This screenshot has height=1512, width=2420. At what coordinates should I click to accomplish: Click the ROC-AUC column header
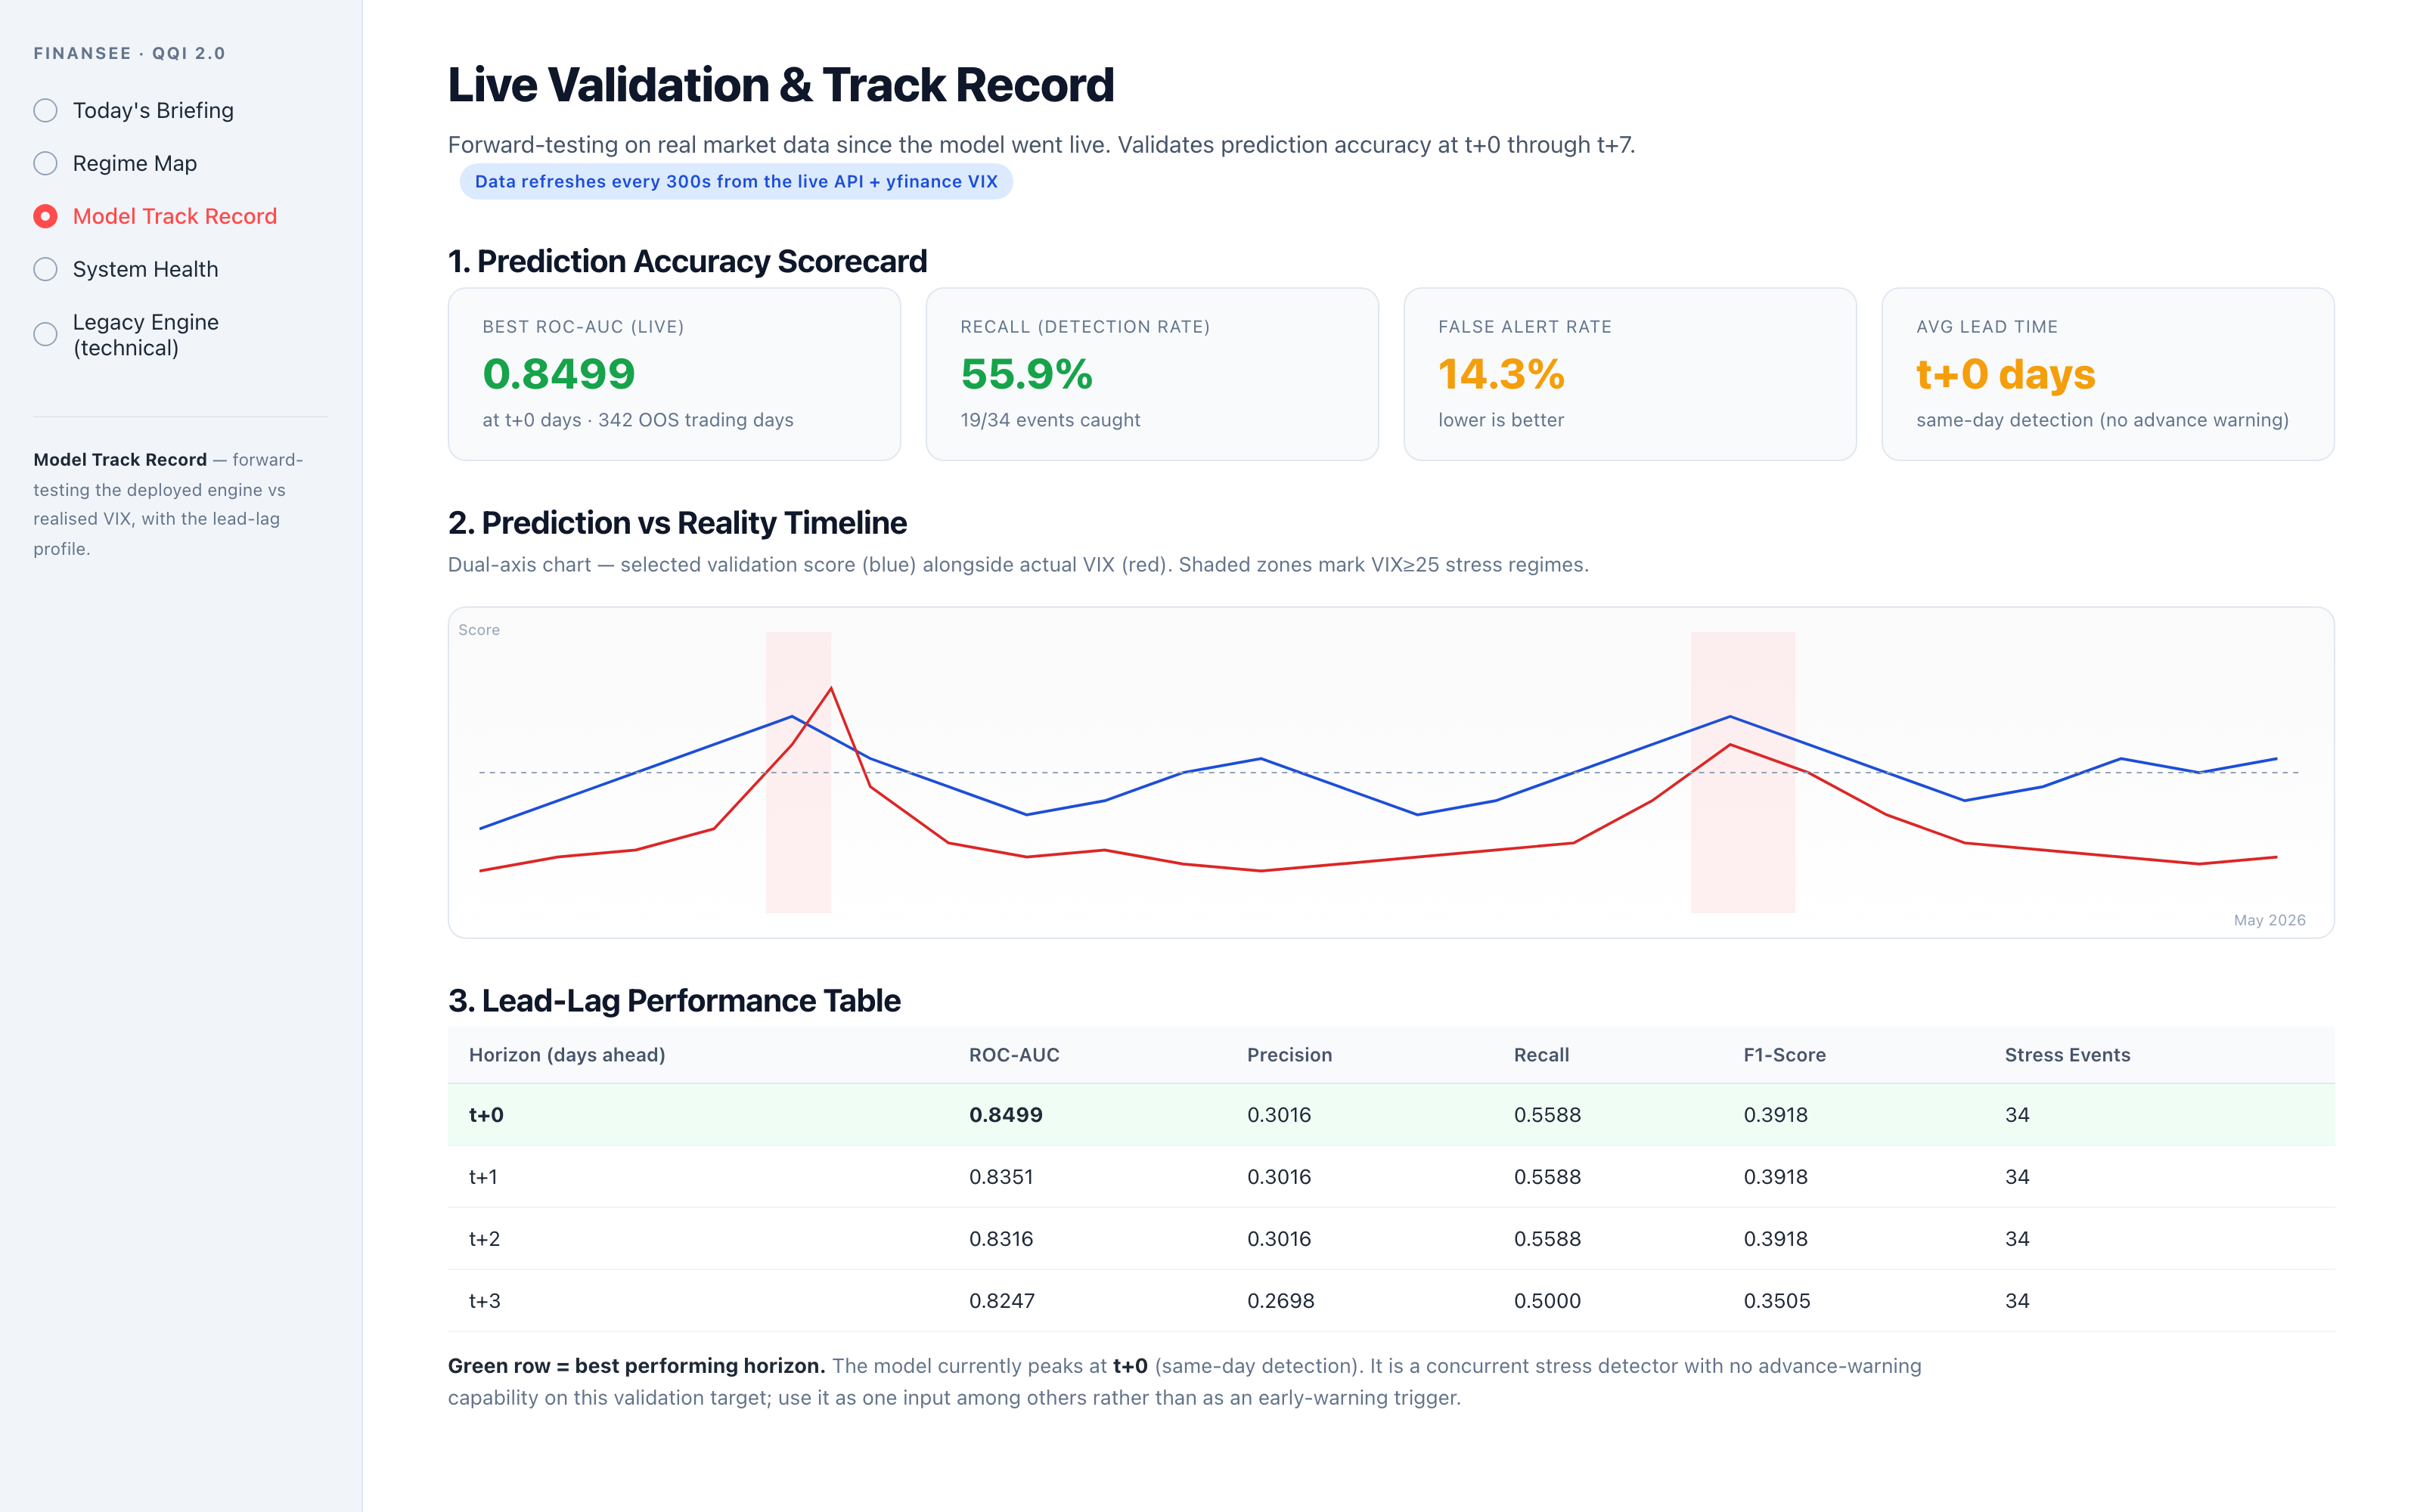(x=1014, y=1055)
